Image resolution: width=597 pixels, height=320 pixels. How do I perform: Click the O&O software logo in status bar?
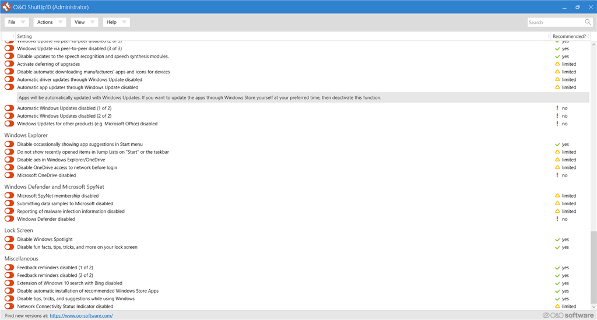click(x=568, y=315)
